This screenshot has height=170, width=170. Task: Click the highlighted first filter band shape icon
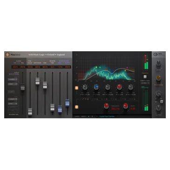pos(84,99)
